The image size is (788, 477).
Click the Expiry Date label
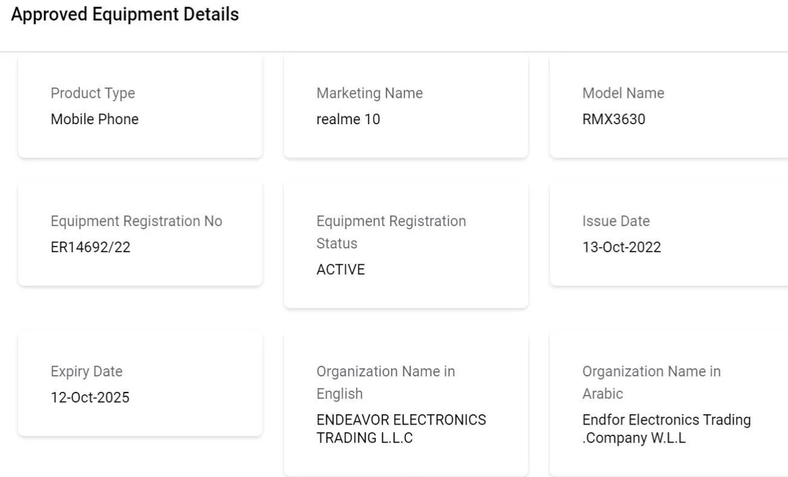tap(86, 371)
